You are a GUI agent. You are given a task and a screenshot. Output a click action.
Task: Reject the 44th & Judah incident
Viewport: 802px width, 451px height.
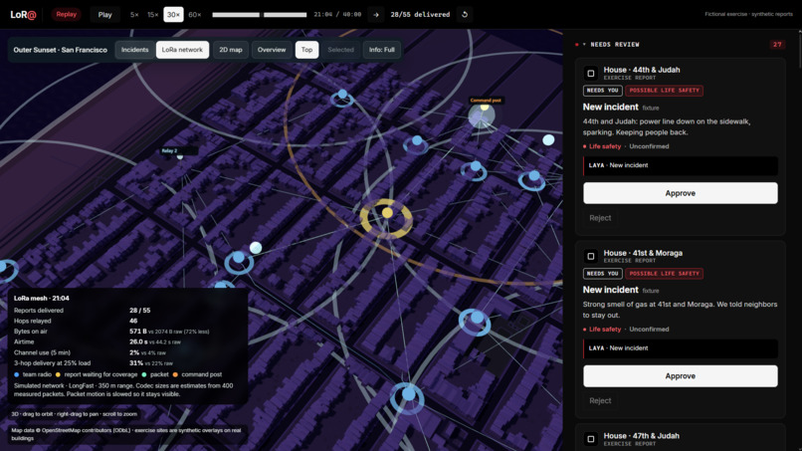[x=600, y=218]
